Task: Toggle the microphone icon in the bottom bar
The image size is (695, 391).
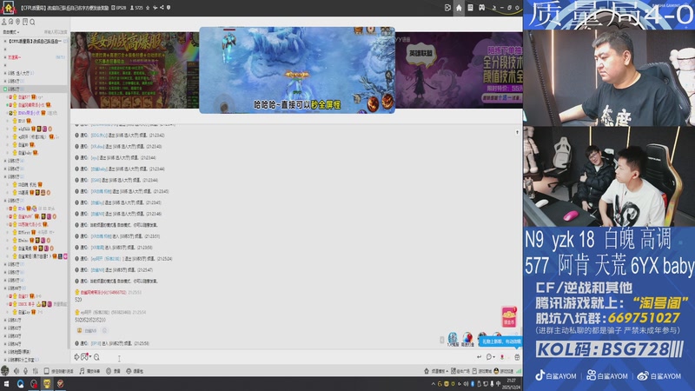Action: click(x=26, y=371)
